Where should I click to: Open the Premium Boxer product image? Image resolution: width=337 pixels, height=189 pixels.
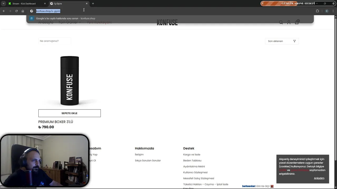70,81
